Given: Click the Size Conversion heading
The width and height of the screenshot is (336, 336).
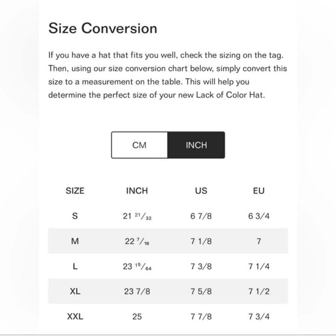Looking at the screenshot, I should [103, 28].
